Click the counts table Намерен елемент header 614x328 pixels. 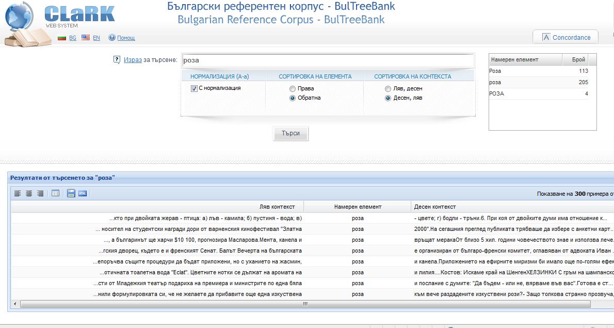coord(525,59)
